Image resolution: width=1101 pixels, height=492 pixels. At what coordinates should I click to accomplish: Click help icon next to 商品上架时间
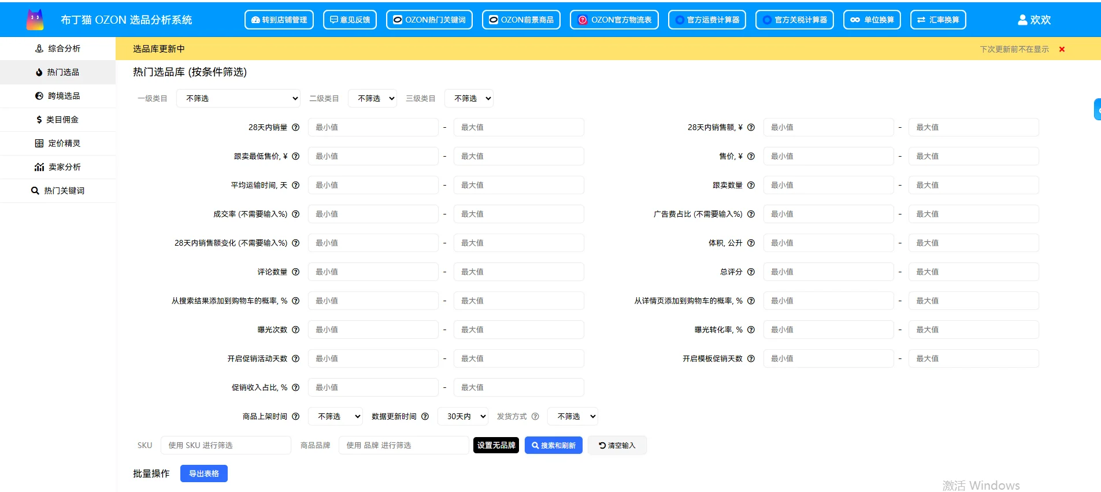click(x=295, y=416)
